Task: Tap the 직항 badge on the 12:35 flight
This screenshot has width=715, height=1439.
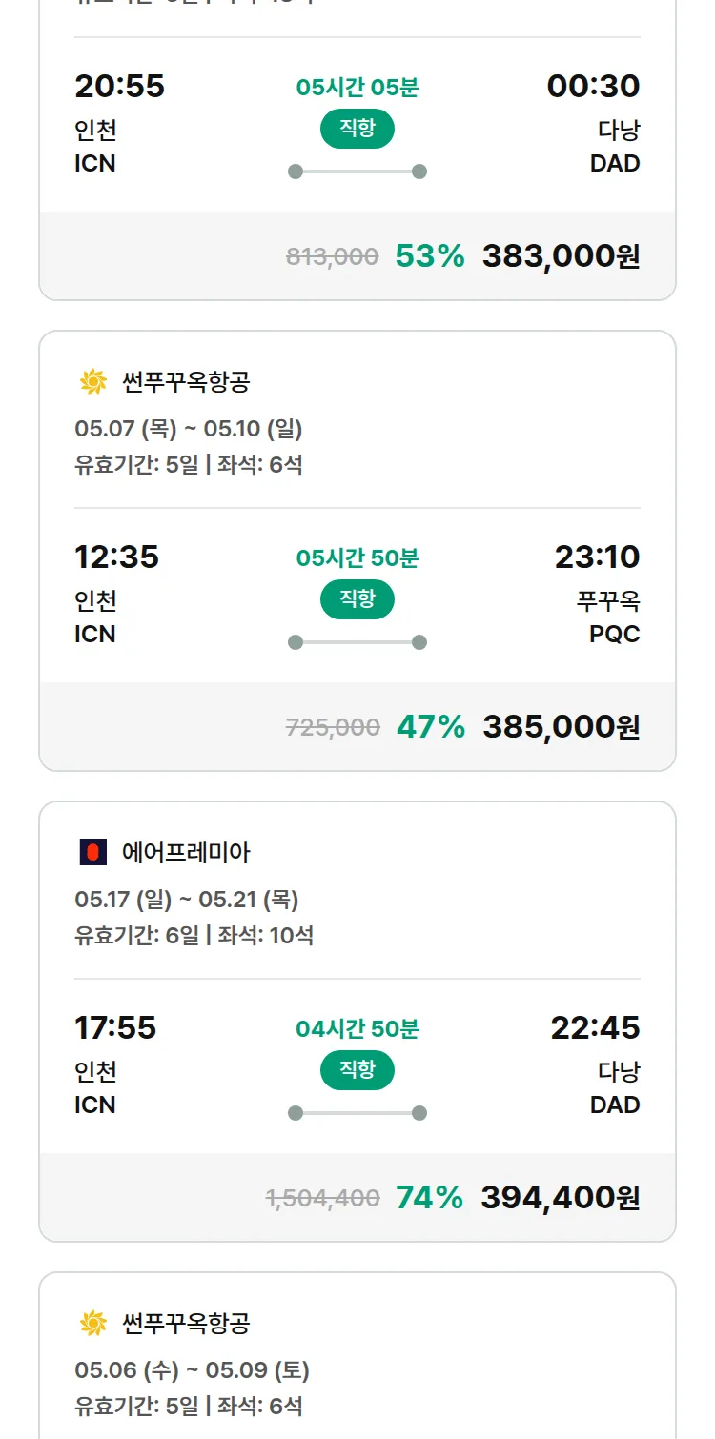Action: click(x=357, y=599)
